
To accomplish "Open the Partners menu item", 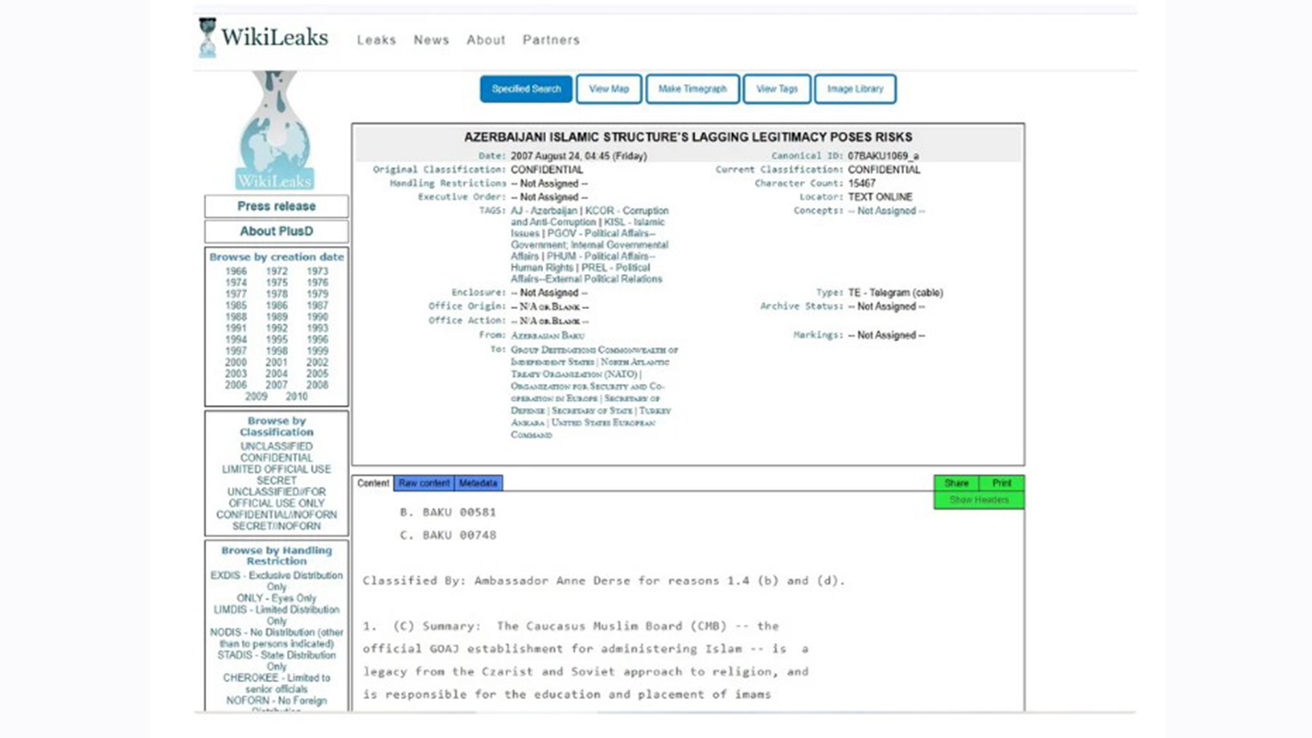I will click(x=551, y=40).
